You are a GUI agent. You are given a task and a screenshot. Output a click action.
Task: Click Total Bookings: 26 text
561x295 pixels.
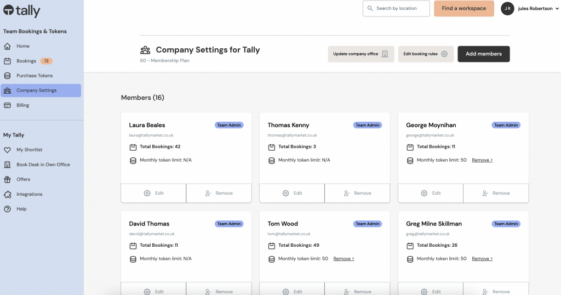point(437,245)
